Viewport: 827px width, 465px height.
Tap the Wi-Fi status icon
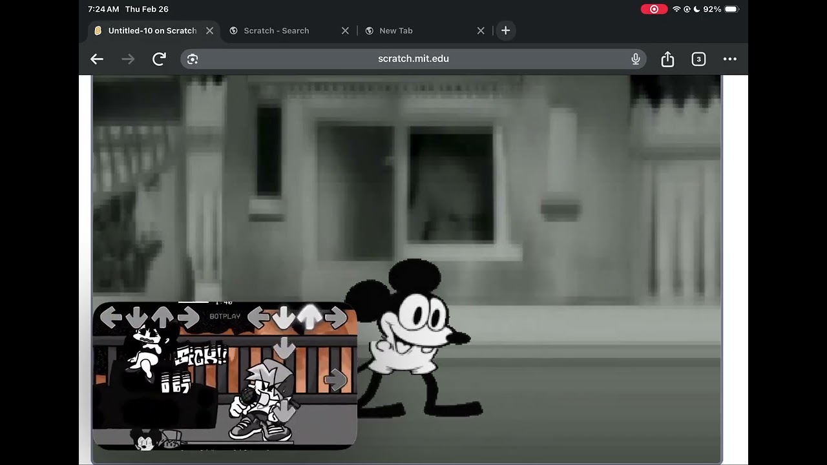[676, 9]
